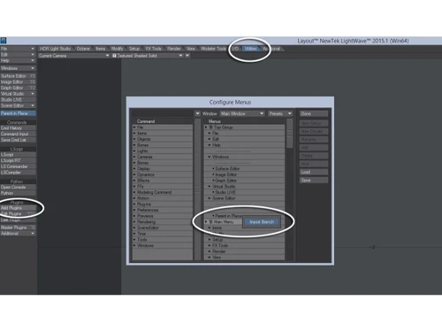Image resolution: width=442 pixels, height=332 pixels.
Task: Click Done in Configure Menus
Action: click(x=314, y=113)
